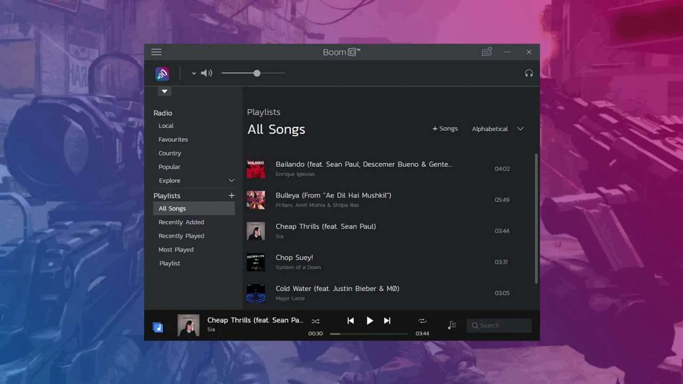The height and width of the screenshot is (384, 683).
Task: Expand the Explore radio section chevron
Action: coord(232,181)
